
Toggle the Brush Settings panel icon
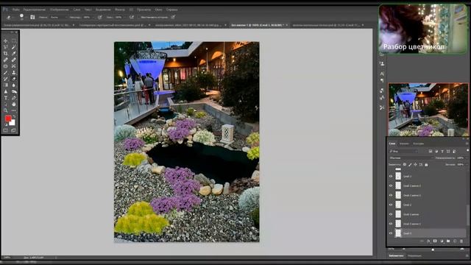[32, 17]
